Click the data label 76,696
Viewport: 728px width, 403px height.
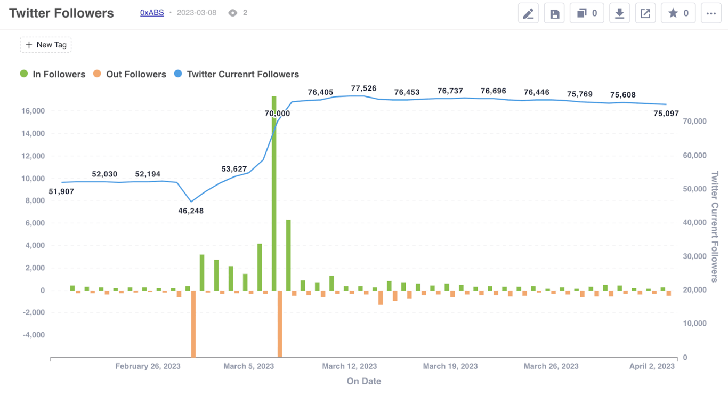[493, 91]
